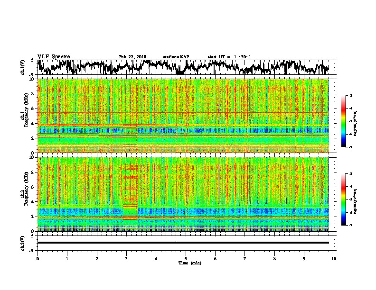Image resolution: width=376 pixels, height=290 pixels.
Task: Click the time axis tick label "10"
Action: click(334, 259)
